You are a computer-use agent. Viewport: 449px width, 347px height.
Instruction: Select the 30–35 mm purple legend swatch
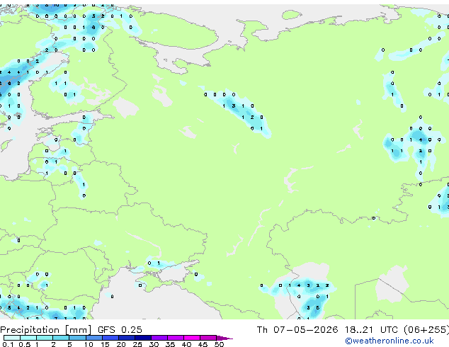(x=159, y=338)
